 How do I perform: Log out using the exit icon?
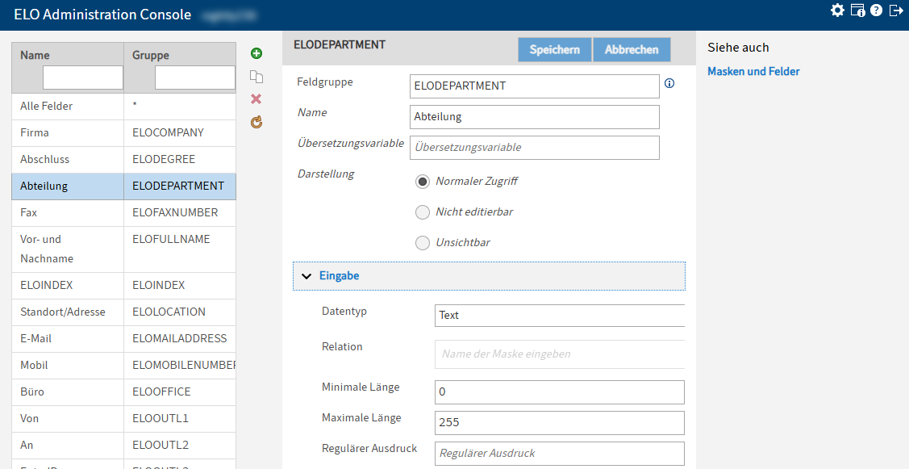(x=895, y=10)
